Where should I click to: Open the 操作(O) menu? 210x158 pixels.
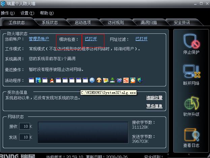click(x=8, y=13)
